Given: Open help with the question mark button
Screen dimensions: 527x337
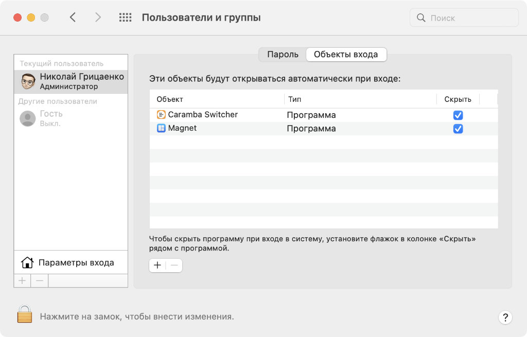Looking at the screenshot, I should point(505,317).
